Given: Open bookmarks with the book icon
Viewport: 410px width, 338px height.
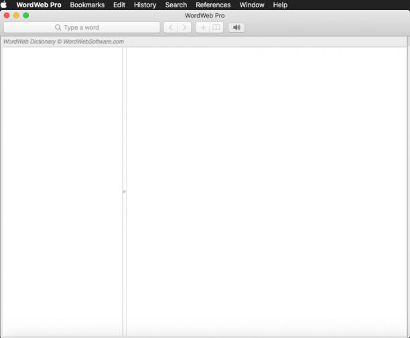Looking at the screenshot, I should [x=216, y=27].
